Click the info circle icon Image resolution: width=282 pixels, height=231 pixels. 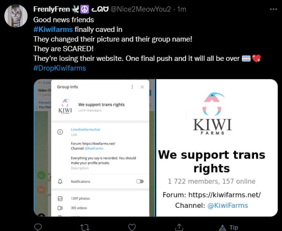point(60,132)
